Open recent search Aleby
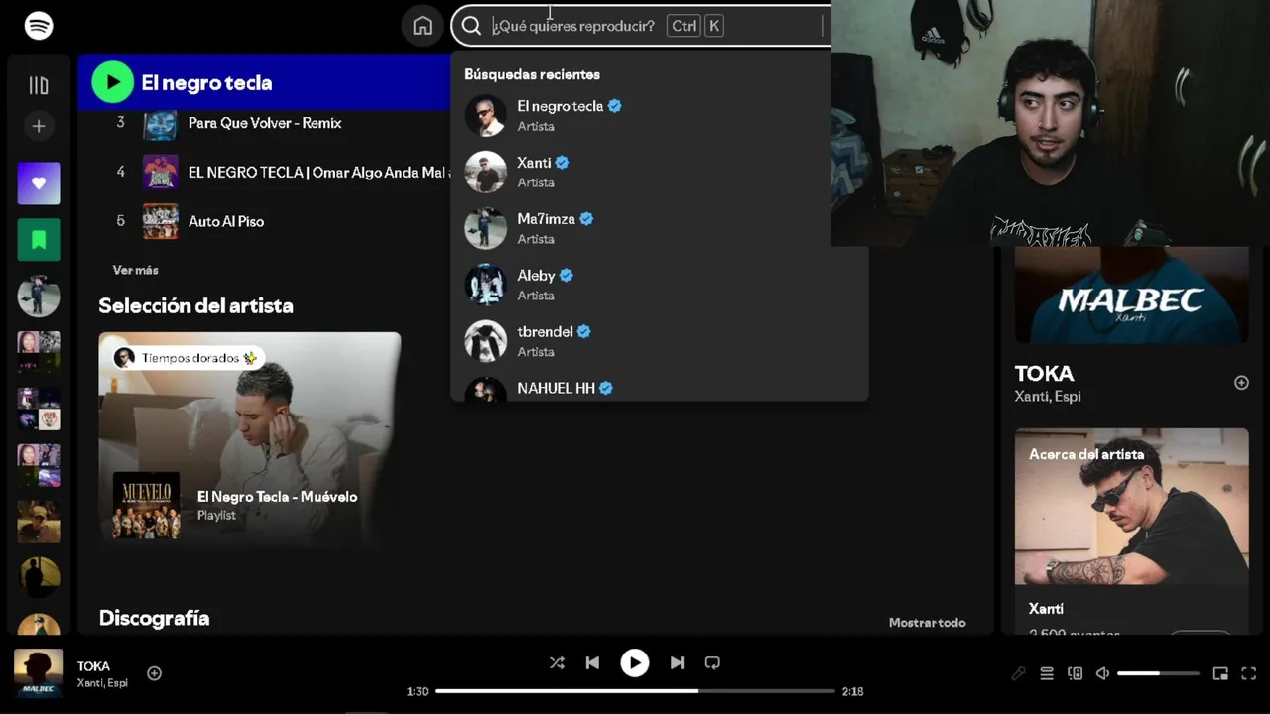This screenshot has width=1270, height=714. pyautogui.click(x=659, y=285)
